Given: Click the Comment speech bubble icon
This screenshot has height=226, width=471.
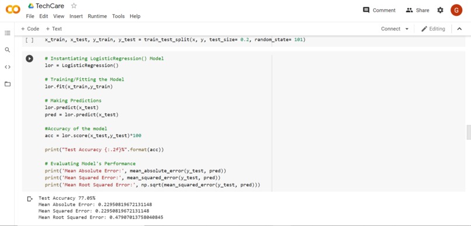Looking at the screenshot, I should (366, 10).
